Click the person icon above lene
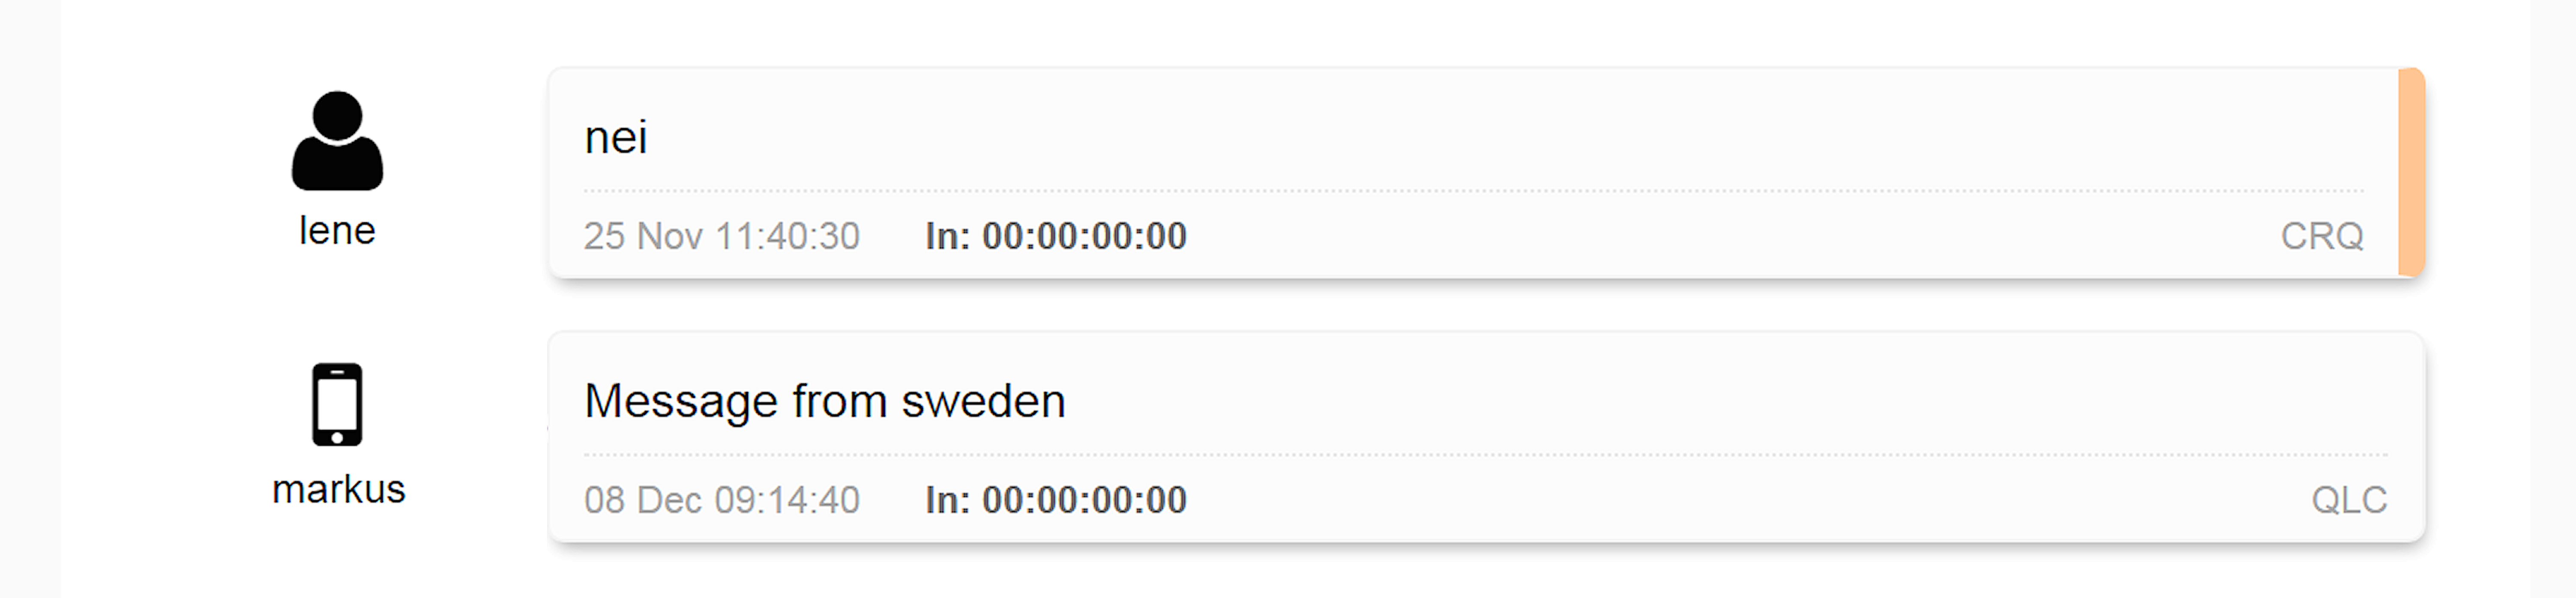This screenshot has width=2576, height=598. pos(337,141)
